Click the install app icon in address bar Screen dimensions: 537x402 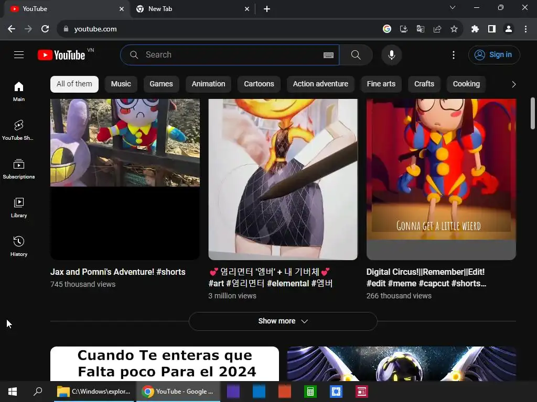[404, 29]
